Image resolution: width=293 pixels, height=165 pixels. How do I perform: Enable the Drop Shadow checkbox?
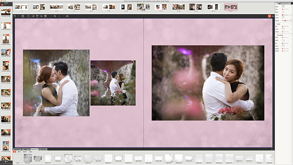coord(277,35)
